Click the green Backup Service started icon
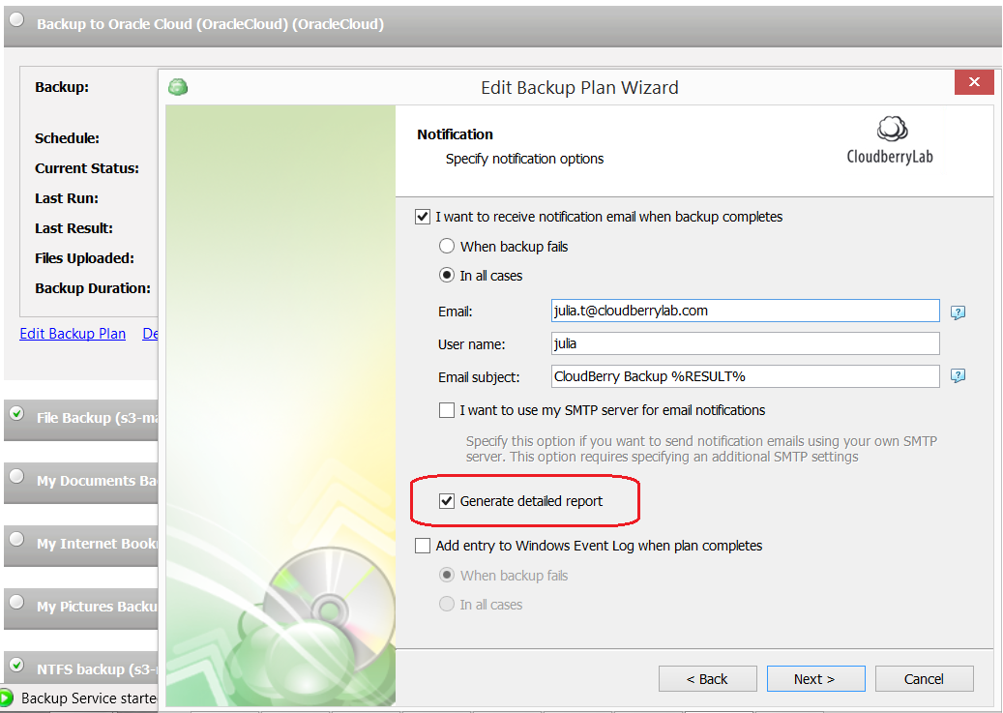 click(6, 698)
